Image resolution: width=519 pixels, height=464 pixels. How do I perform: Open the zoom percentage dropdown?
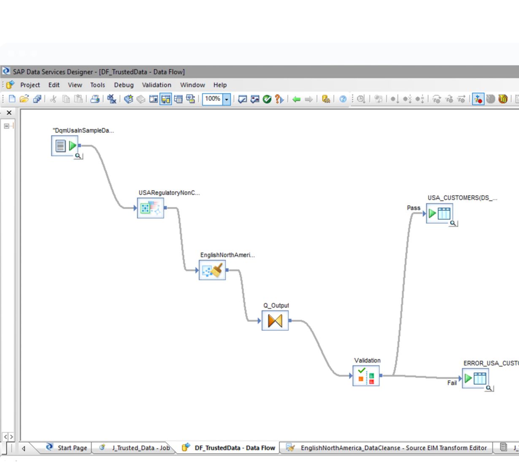pyautogui.click(x=227, y=99)
